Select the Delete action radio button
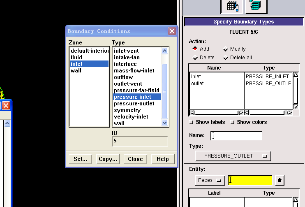Image resolution: width=305 pixels, height=207 pixels. click(x=195, y=58)
